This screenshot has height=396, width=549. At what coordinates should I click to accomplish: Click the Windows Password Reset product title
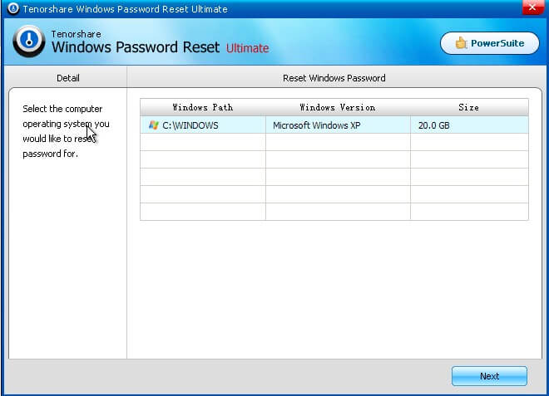click(x=136, y=47)
